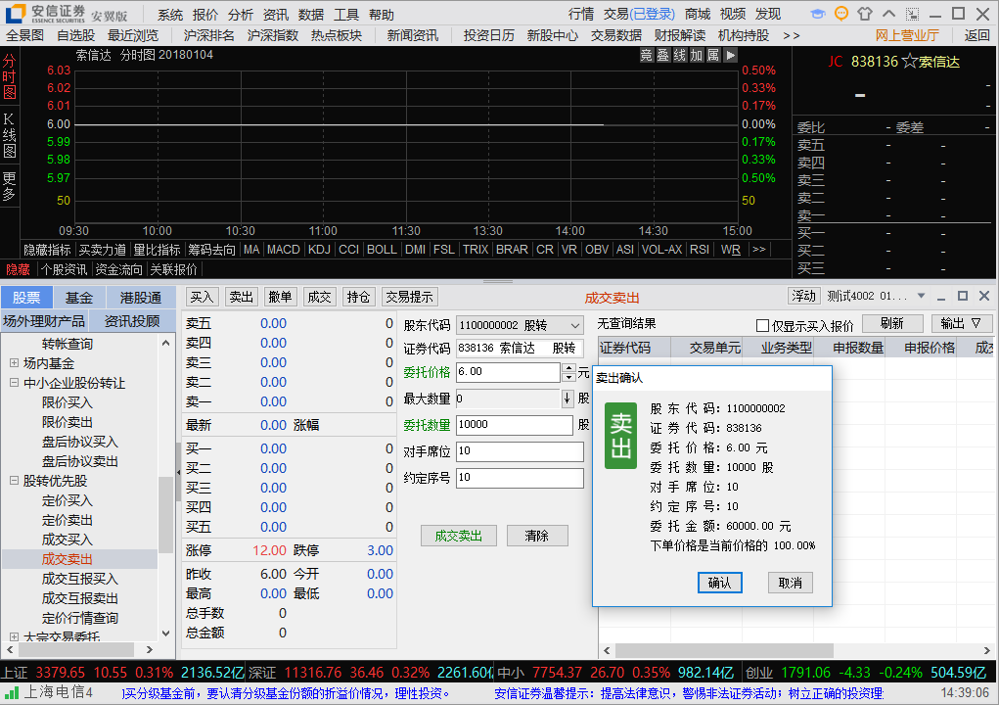Viewport: 999px width, 705px height.
Task: Increase 委托价格 with the up stepper
Action: [x=568, y=368]
